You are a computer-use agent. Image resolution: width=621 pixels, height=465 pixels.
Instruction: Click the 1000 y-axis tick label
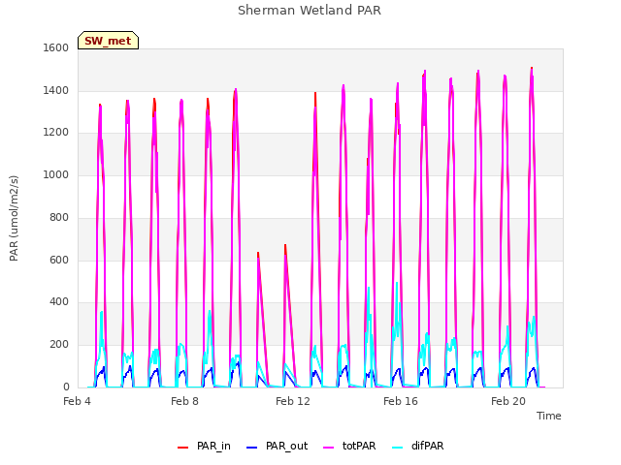56,174
